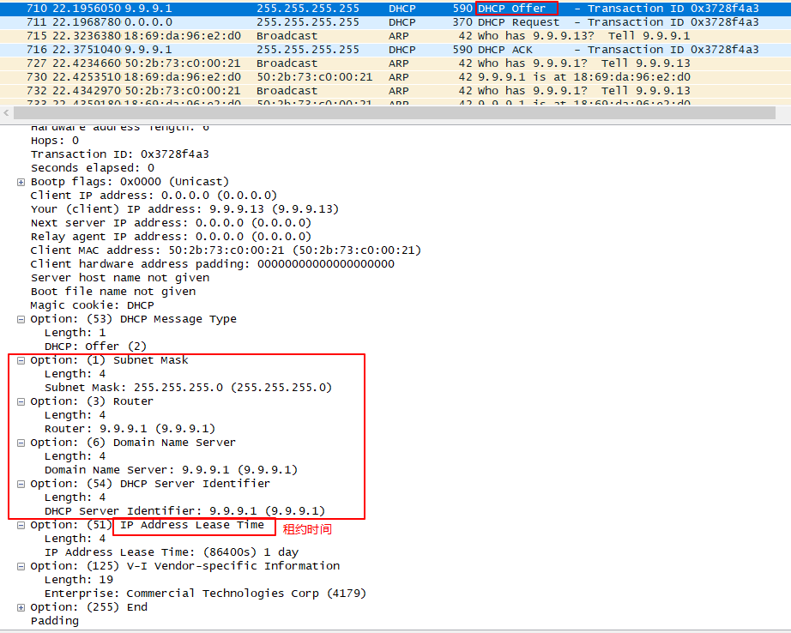Screen dimensions: 791x633
Task: Select DHCP Server Identifier: 9.9.9.1 value line
Action: [x=184, y=511]
